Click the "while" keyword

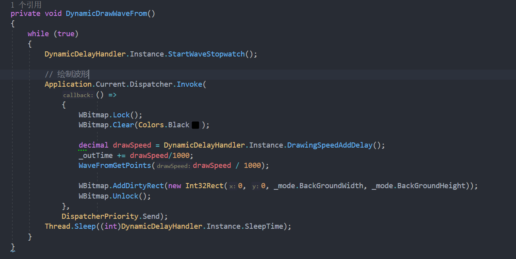click(38, 34)
